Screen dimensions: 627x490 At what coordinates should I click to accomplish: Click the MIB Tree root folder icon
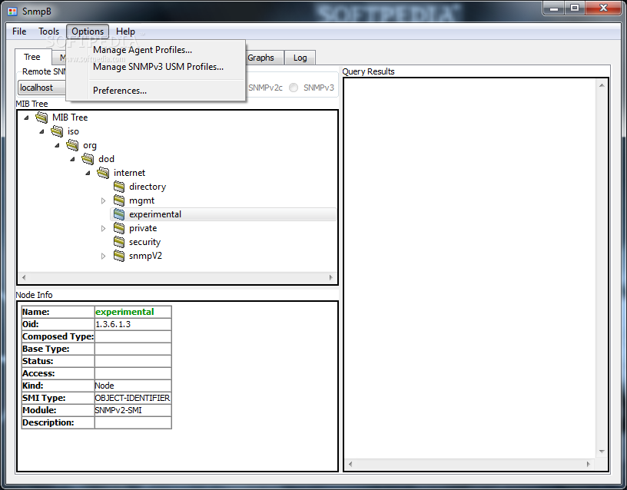pyautogui.click(x=41, y=118)
